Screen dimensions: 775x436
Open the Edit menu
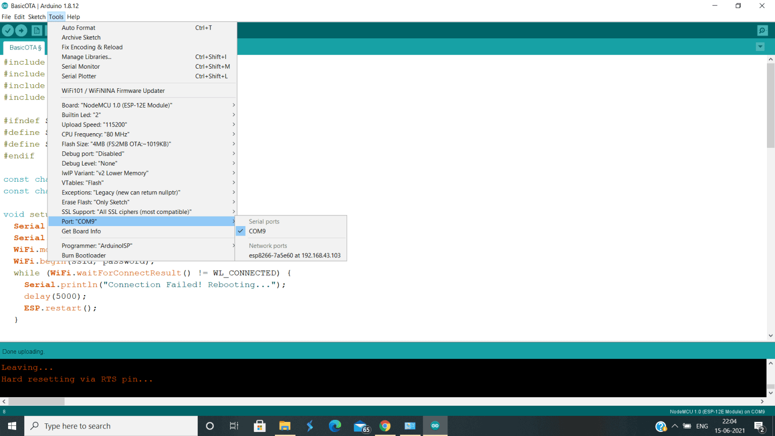tap(19, 17)
